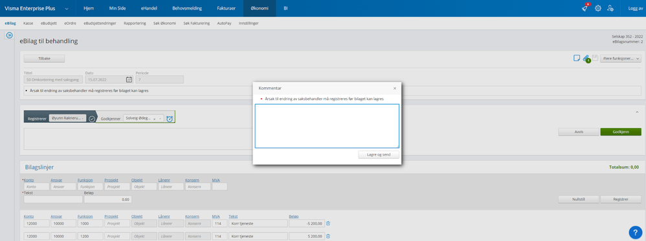646x241 pixels.
Task: Open Søk Fakturering in the submenu
Action: pos(197,23)
